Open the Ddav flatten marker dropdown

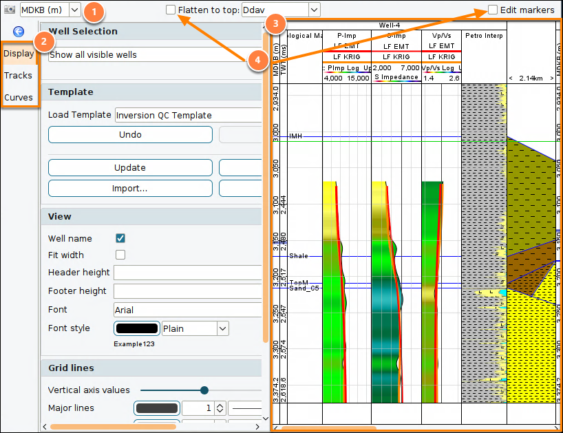click(314, 10)
